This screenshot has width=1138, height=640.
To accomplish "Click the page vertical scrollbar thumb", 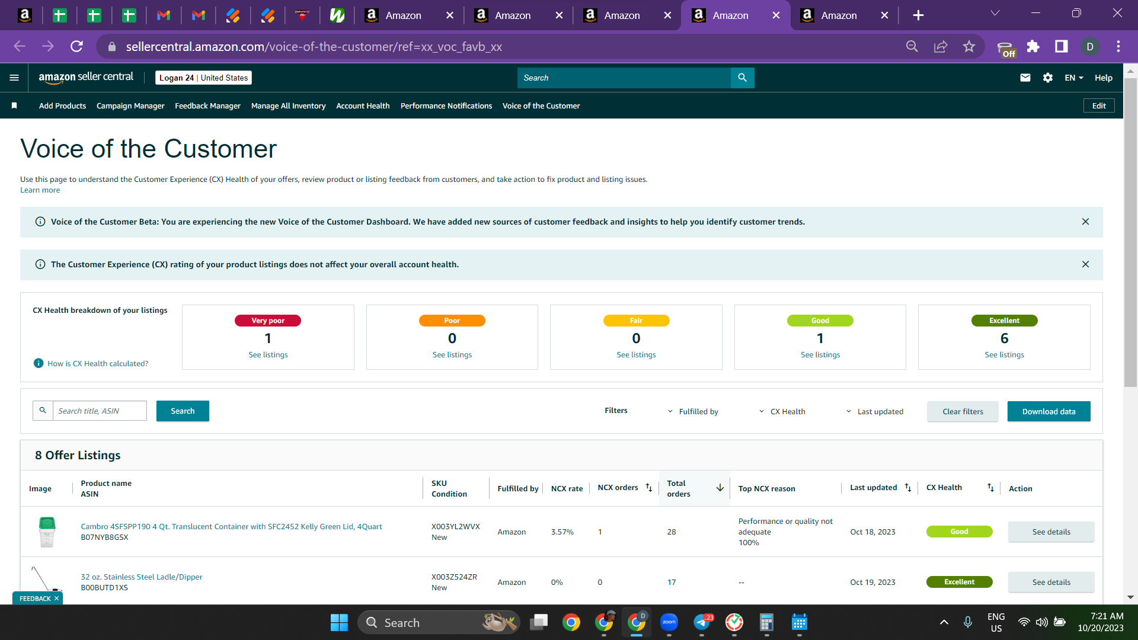I will 1130,232.
